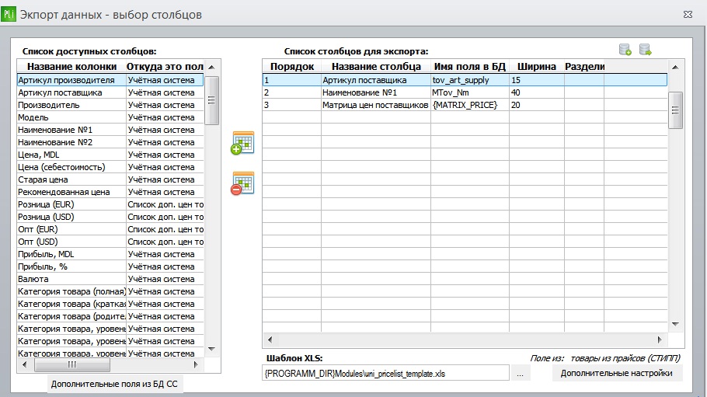The height and width of the screenshot is (397, 707).
Task: Click the 'Дополнительные поля из БД СС' button
Action: (x=114, y=384)
